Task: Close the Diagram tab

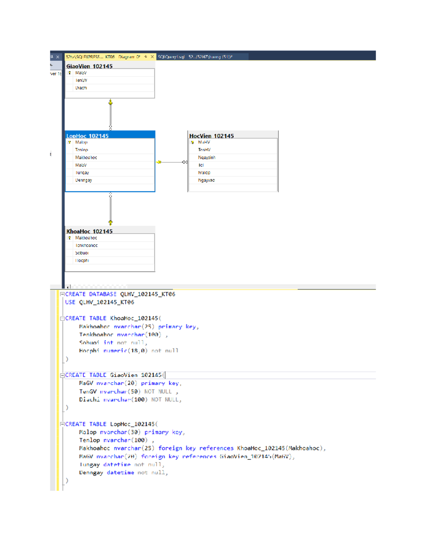Action: [x=152, y=57]
